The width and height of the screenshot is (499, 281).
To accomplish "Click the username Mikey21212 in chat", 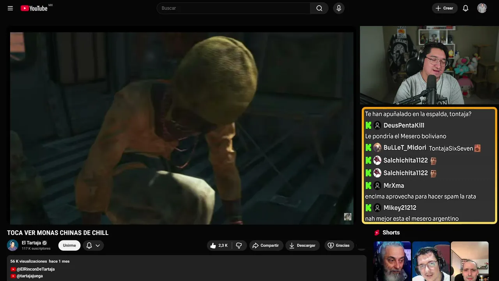I will click(400, 208).
